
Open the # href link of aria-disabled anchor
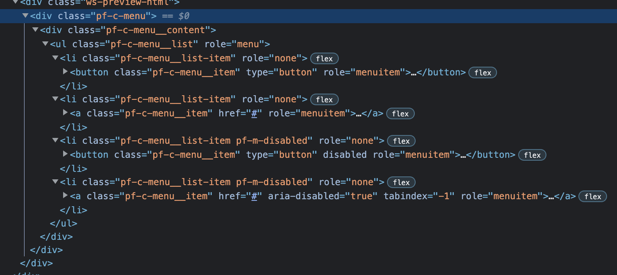click(x=254, y=196)
